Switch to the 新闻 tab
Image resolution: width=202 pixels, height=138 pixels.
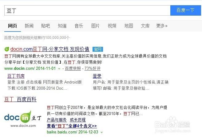pos(29,26)
